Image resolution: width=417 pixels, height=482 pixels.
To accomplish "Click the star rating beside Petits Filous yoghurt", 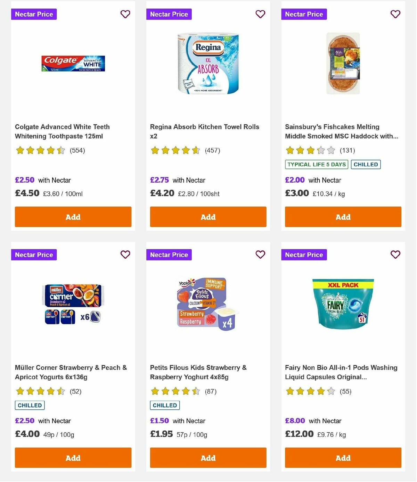I will 175,391.
